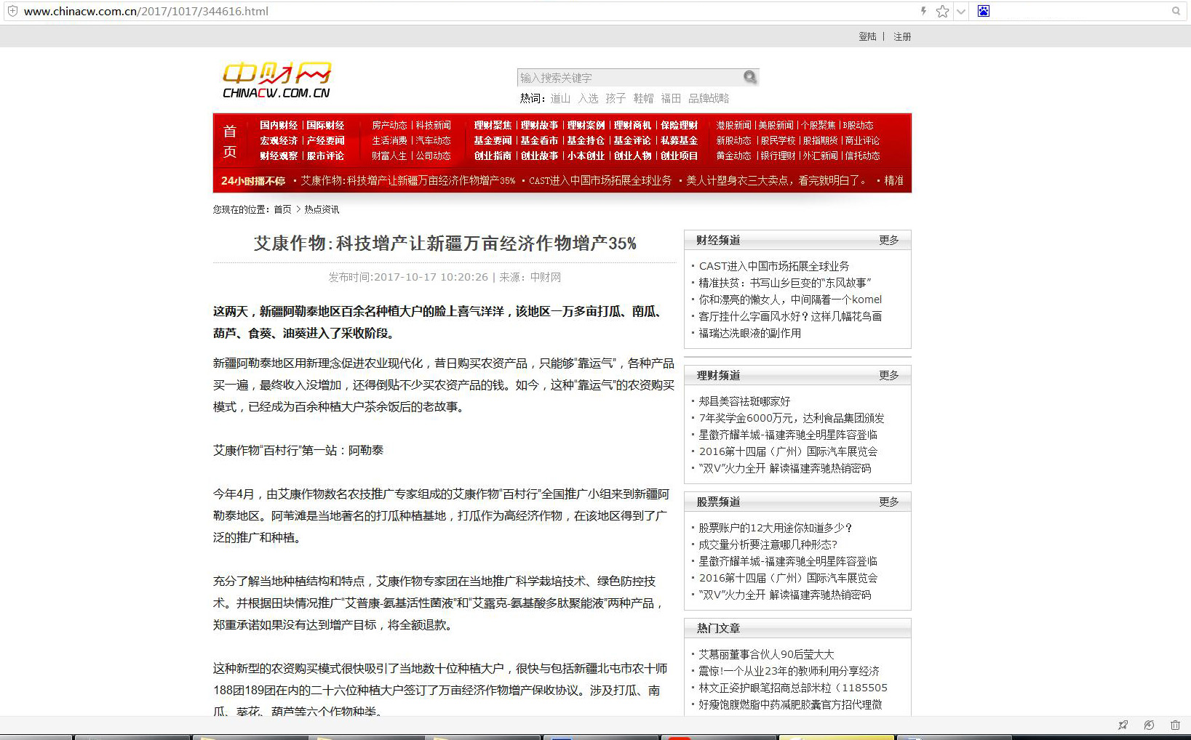The image size is (1191, 740).
Task: Open the dropdown arrow beside the star
Action: tap(961, 11)
